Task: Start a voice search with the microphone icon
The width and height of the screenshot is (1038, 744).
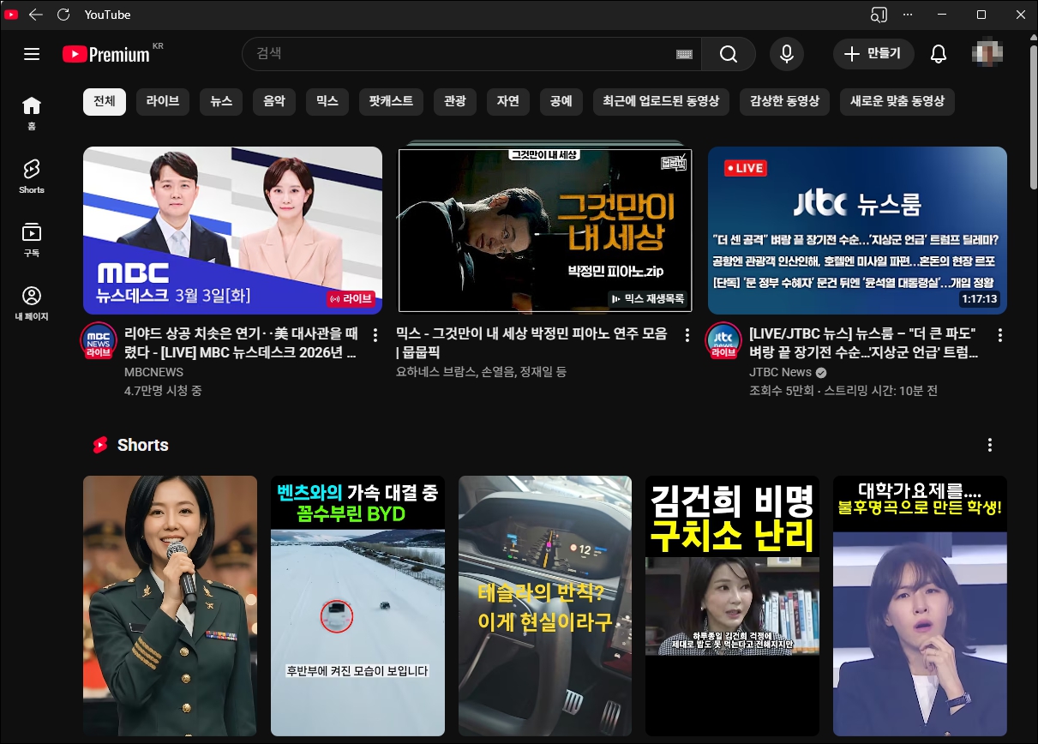Action: 786,54
